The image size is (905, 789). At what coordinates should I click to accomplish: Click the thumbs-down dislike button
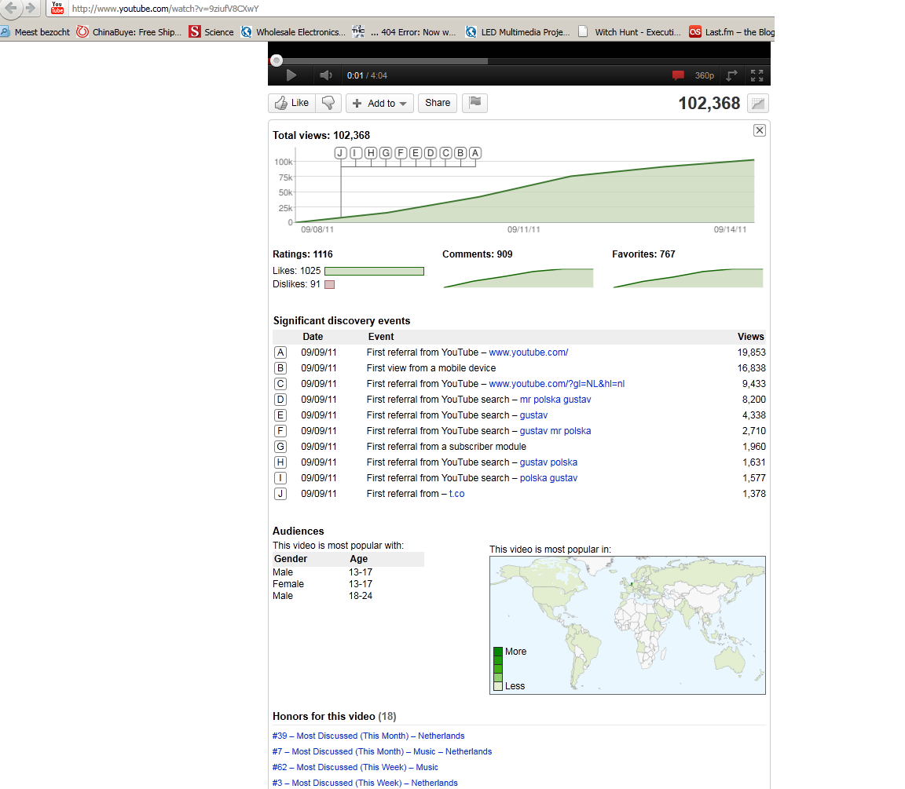[328, 104]
